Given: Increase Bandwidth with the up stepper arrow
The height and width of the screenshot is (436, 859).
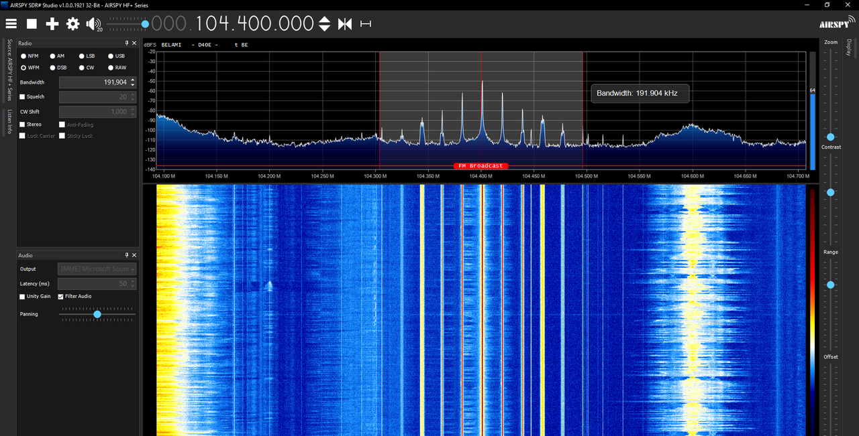Looking at the screenshot, I should click(x=133, y=80).
